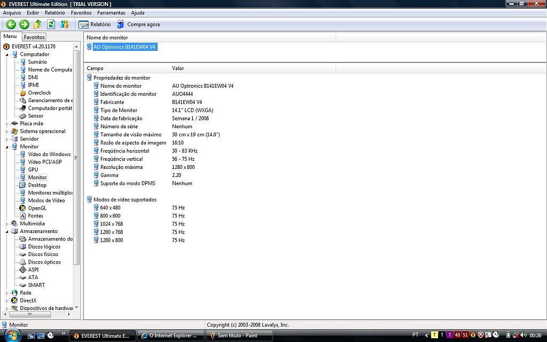The image size is (547, 342).
Task: Select the GPU icon in tree
Action: click(x=22, y=169)
